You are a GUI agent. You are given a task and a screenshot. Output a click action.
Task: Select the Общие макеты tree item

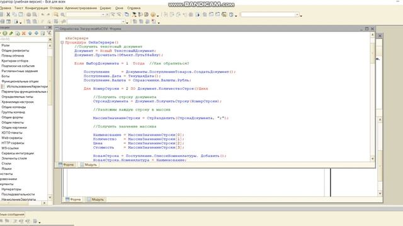(x=13, y=122)
